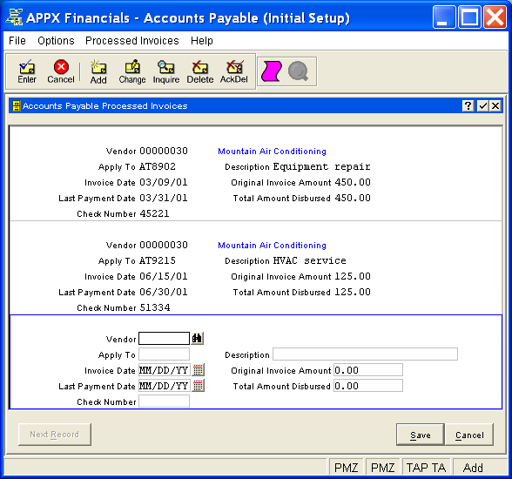This screenshot has height=479, width=512.
Task: Click the Save button
Action: [421, 435]
